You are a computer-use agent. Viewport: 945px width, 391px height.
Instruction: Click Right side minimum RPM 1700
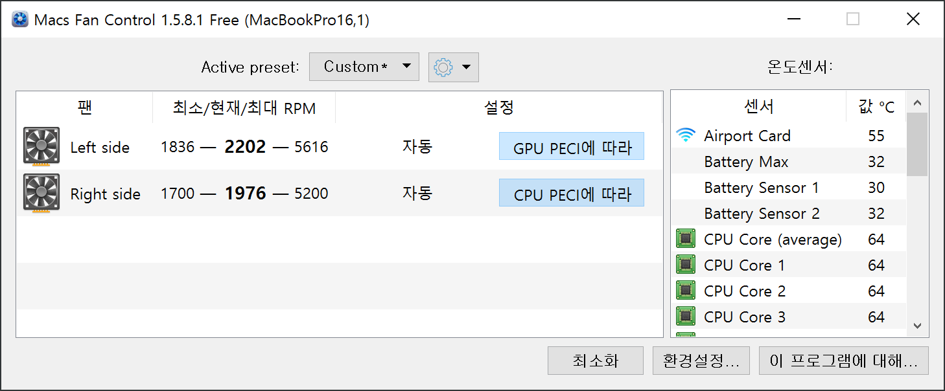click(178, 194)
